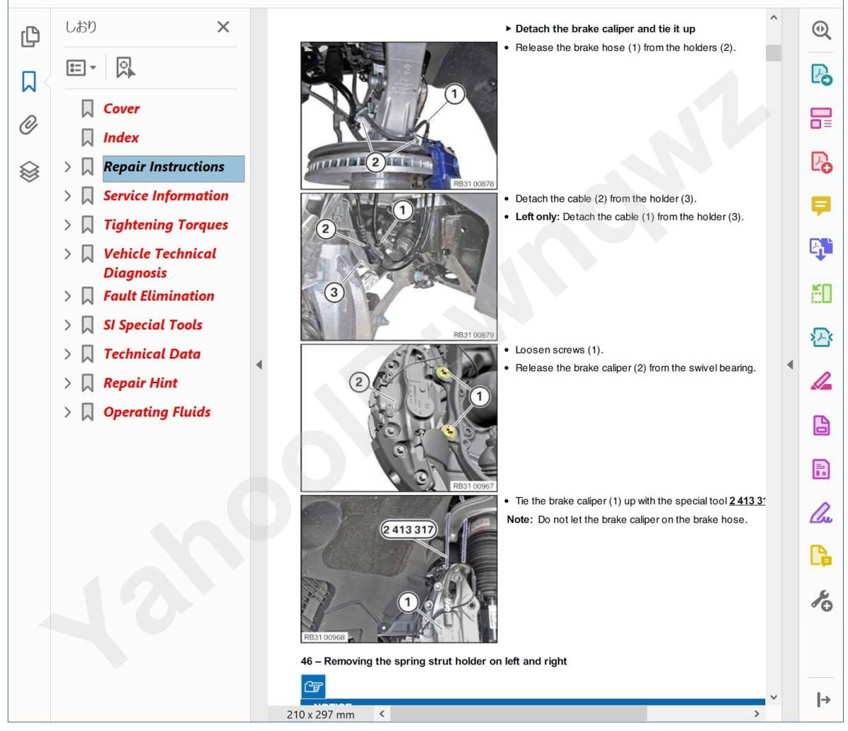This screenshot has width=848, height=731.
Task: Open the bookmark options list dropdown
Action: (x=81, y=68)
